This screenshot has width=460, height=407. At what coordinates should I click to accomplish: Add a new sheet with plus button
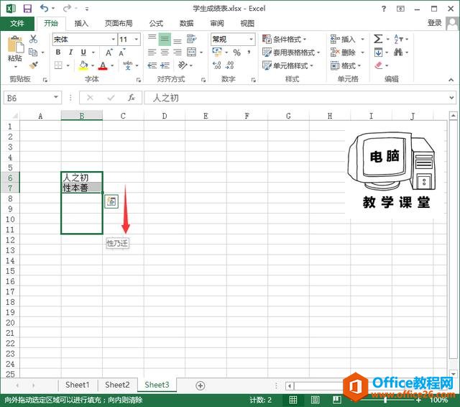201,385
